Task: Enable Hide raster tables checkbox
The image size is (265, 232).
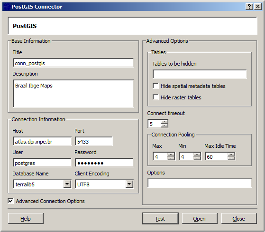Action: (x=155, y=97)
